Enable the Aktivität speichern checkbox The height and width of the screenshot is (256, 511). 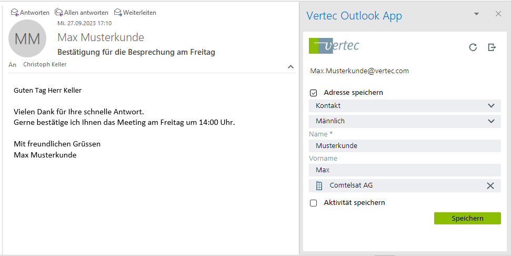[x=314, y=203]
